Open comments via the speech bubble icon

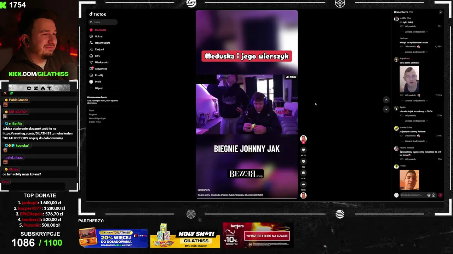tap(303, 162)
